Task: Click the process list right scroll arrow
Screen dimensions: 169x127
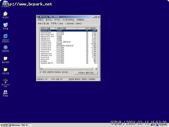Action: click(96, 69)
